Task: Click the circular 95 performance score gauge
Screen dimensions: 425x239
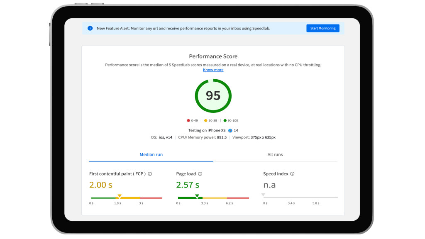Action: pyautogui.click(x=213, y=96)
